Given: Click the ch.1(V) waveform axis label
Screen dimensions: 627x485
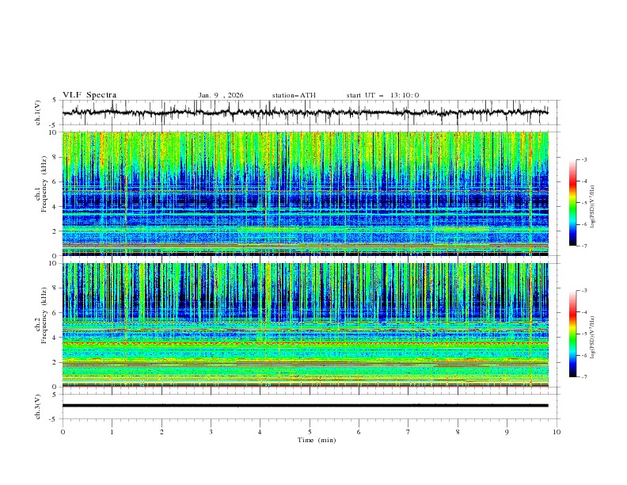Looking at the screenshot, I should pyautogui.click(x=38, y=113).
